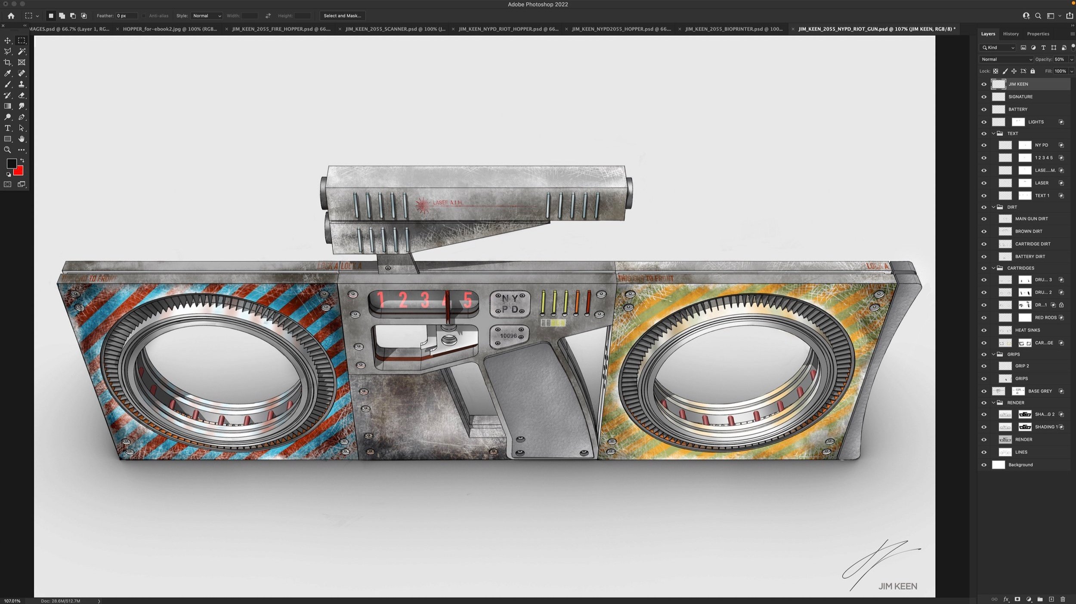Collapse the DIRT layer group
This screenshot has height=604, width=1076.
click(x=993, y=207)
